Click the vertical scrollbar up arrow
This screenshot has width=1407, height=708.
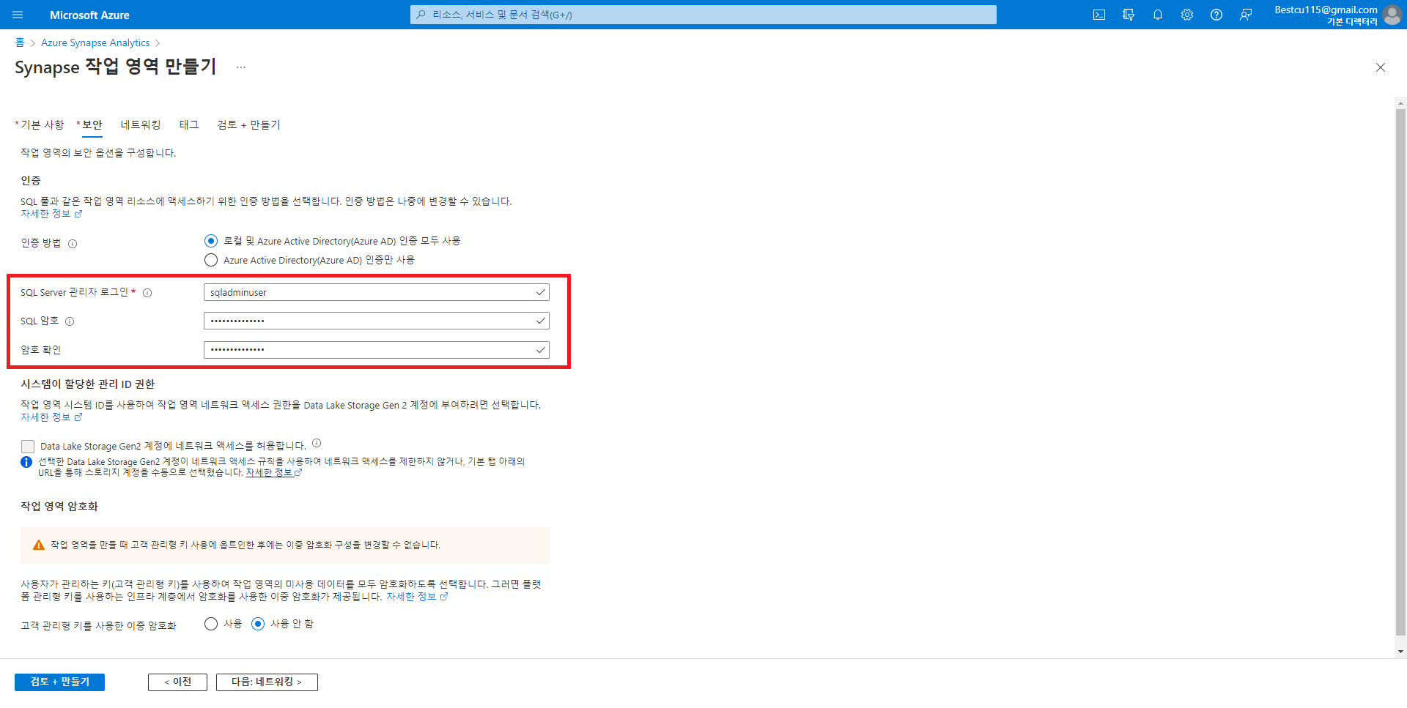click(1400, 103)
